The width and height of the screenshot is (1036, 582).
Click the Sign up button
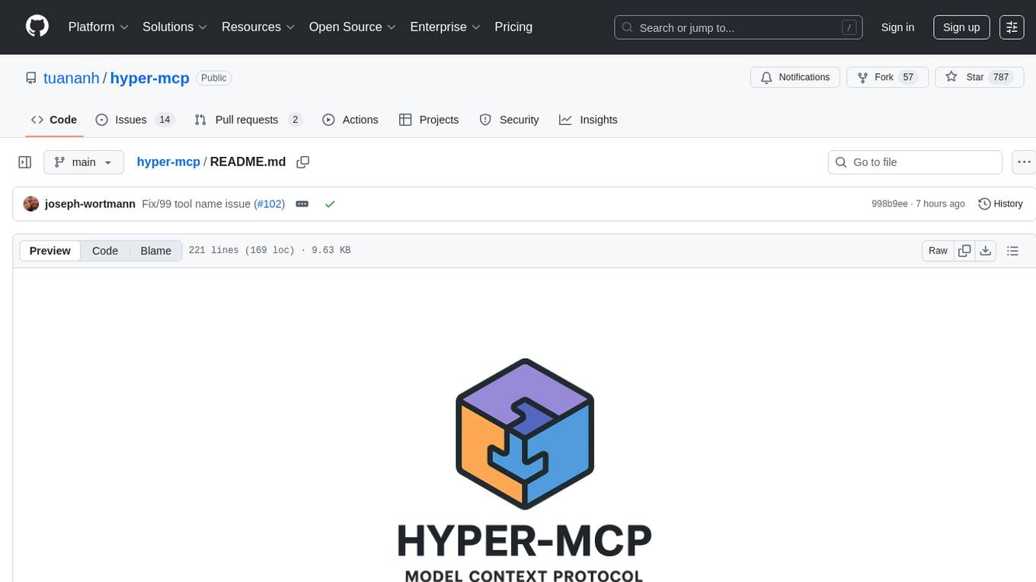coord(961,27)
